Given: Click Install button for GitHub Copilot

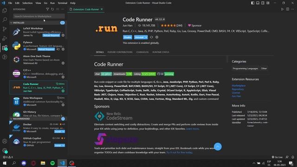Looking at the screenshot, I should [58, 145].
